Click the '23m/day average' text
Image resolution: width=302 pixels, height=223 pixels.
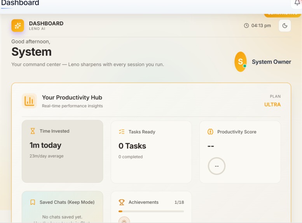click(x=46, y=156)
